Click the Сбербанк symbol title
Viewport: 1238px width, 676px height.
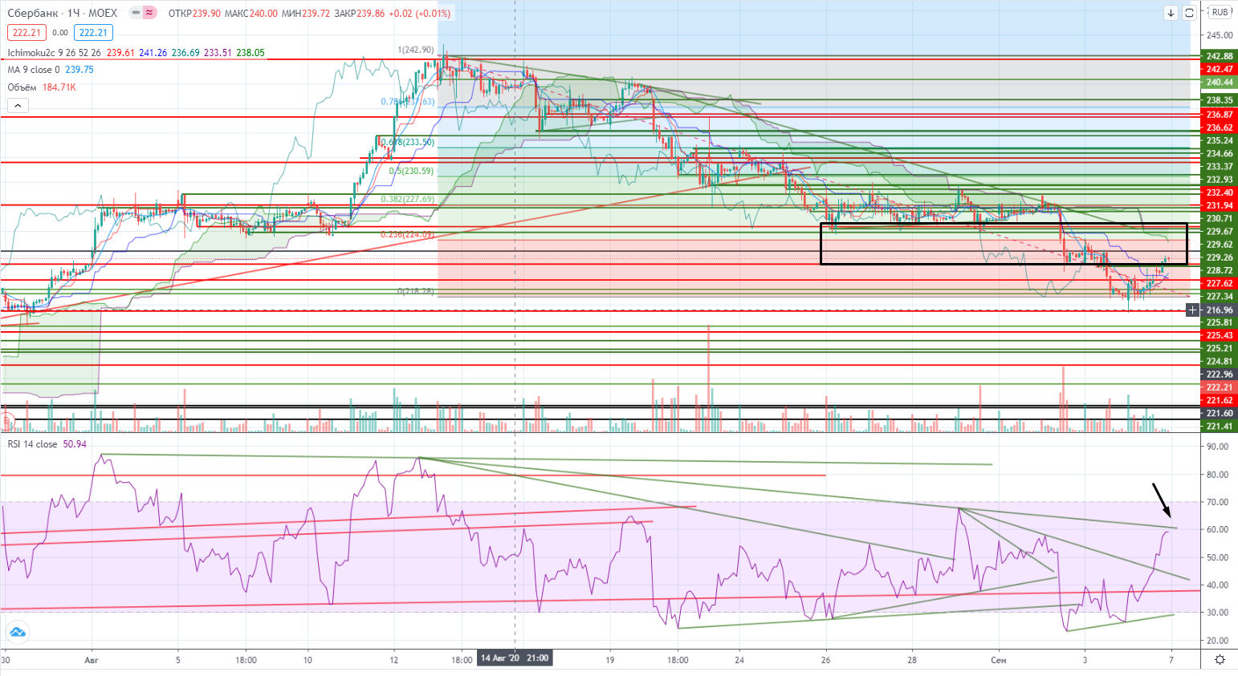tap(33, 13)
